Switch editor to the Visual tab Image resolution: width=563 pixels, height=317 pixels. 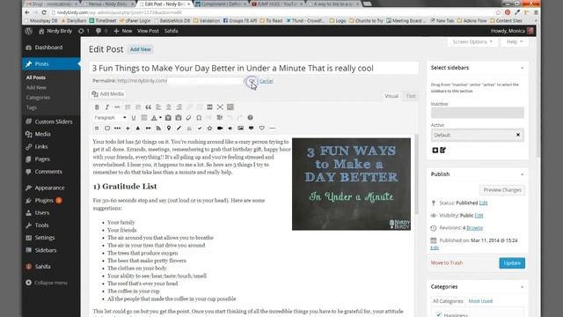[391, 96]
